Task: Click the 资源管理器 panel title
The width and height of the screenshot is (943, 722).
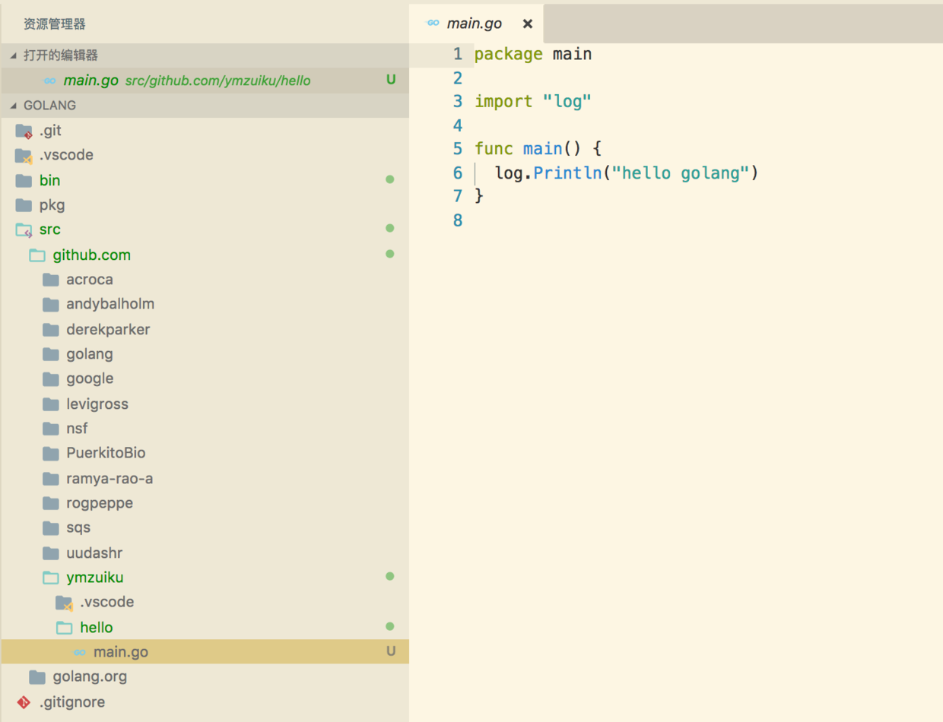Action: tap(55, 24)
